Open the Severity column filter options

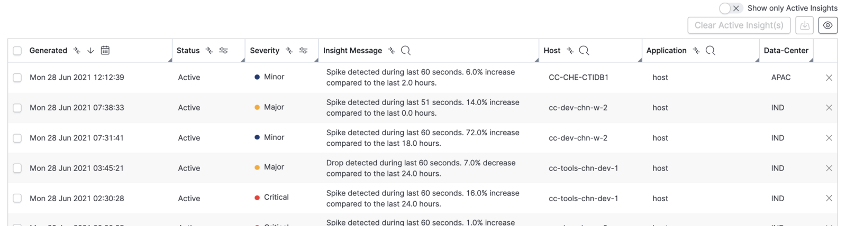pos(303,50)
